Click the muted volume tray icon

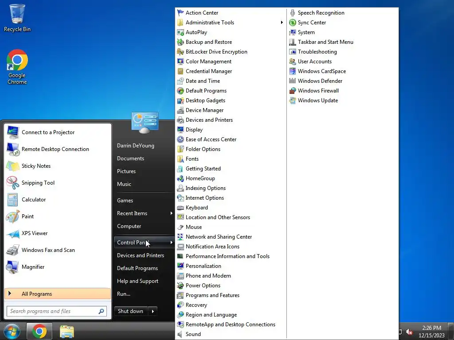(x=409, y=332)
